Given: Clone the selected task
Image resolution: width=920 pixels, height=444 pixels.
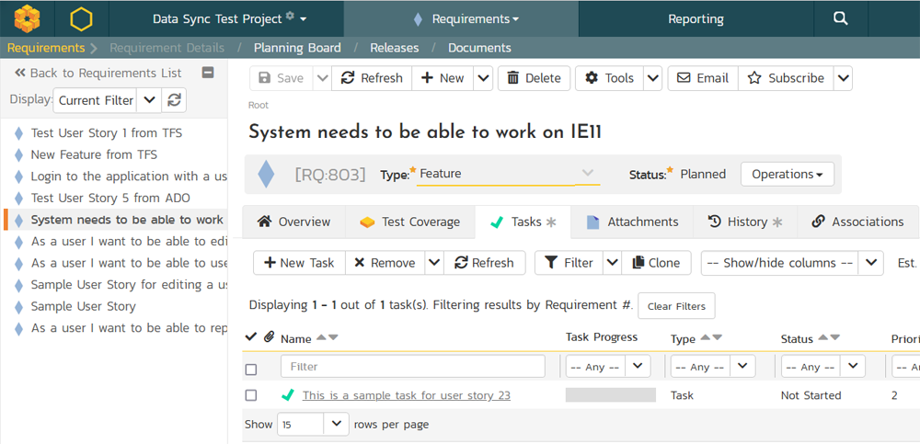Looking at the screenshot, I should click(655, 263).
